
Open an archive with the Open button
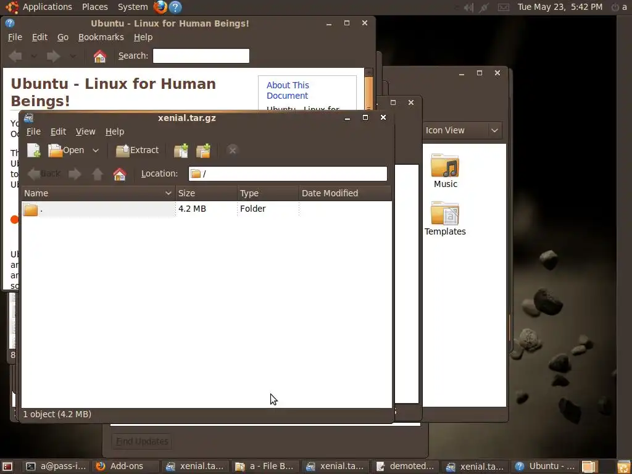[x=66, y=151]
